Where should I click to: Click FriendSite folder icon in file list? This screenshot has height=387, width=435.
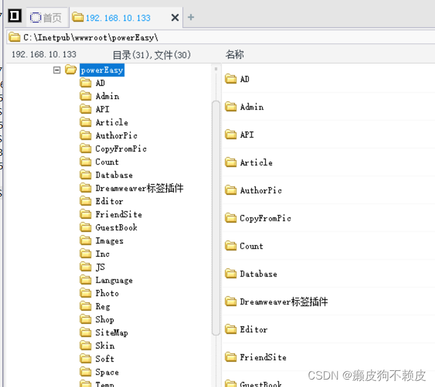click(x=231, y=357)
